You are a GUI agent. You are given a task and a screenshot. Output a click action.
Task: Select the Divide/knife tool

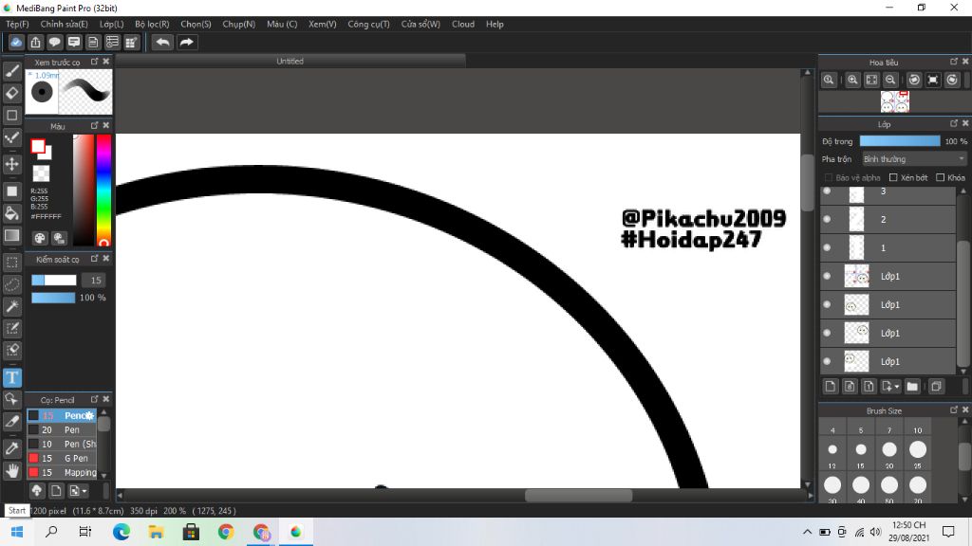[11, 422]
